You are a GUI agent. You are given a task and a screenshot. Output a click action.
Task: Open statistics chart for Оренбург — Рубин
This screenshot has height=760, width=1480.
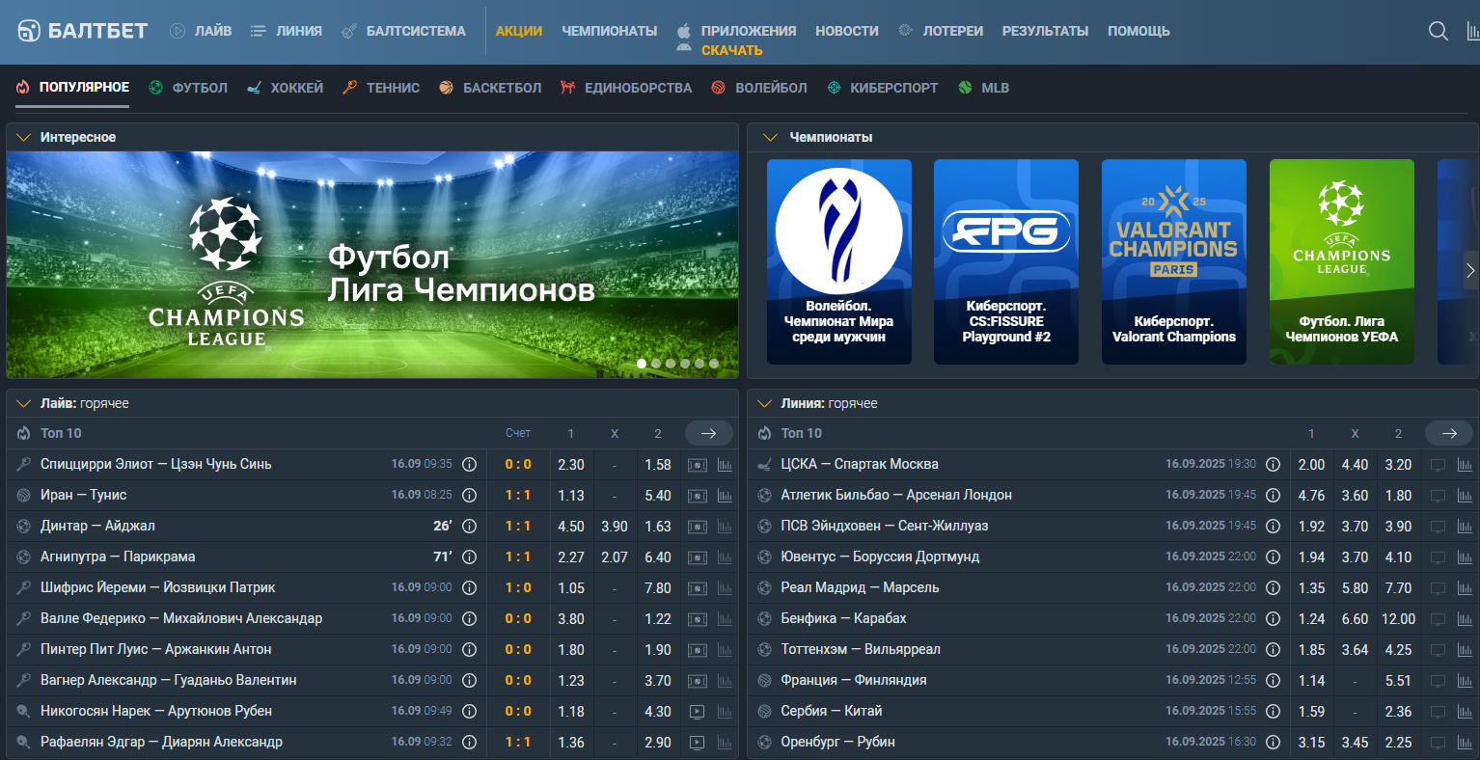(1465, 743)
